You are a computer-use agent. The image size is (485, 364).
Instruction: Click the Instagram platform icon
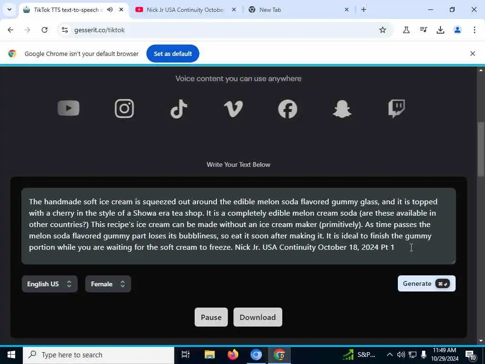coord(125,109)
